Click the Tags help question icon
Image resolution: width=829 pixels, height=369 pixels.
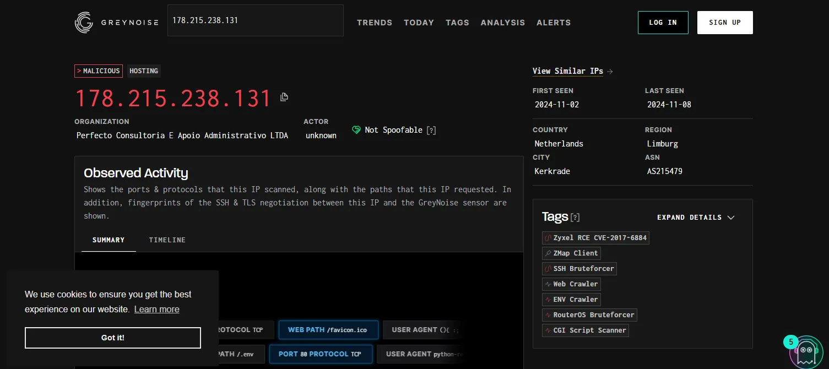(x=575, y=218)
